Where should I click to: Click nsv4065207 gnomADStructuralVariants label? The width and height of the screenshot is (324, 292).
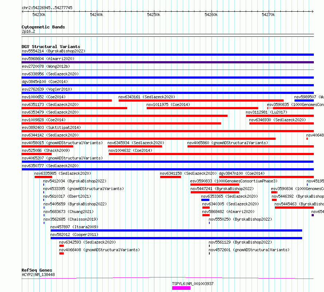pyautogui.click(x=62, y=158)
